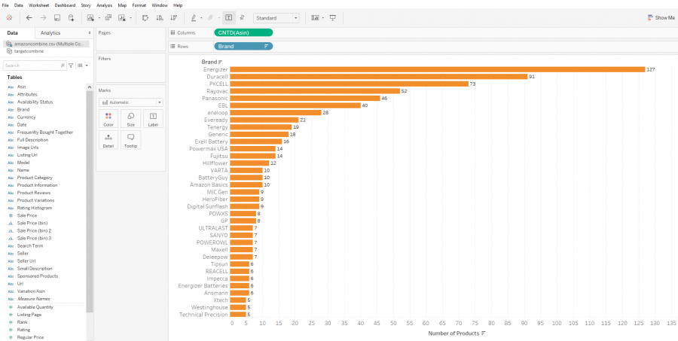Image resolution: width=678 pixels, height=341 pixels.
Task: Open the Detail marks card
Action: [x=108, y=140]
